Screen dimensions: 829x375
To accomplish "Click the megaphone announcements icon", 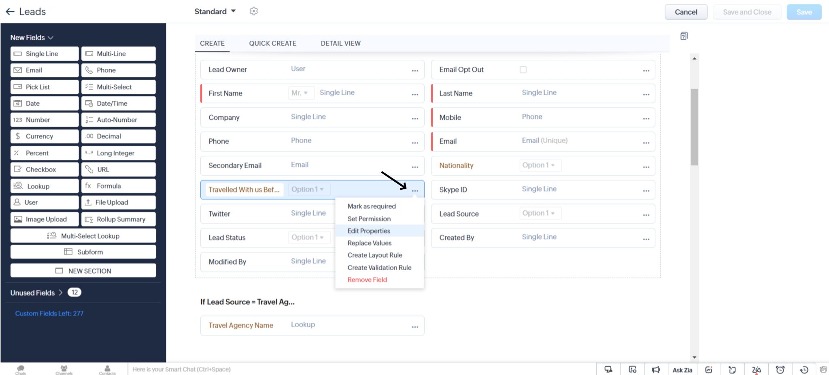I will [x=656, y=369].
